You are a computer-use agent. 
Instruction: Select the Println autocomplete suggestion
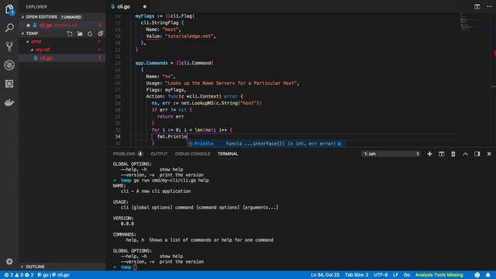267,143
